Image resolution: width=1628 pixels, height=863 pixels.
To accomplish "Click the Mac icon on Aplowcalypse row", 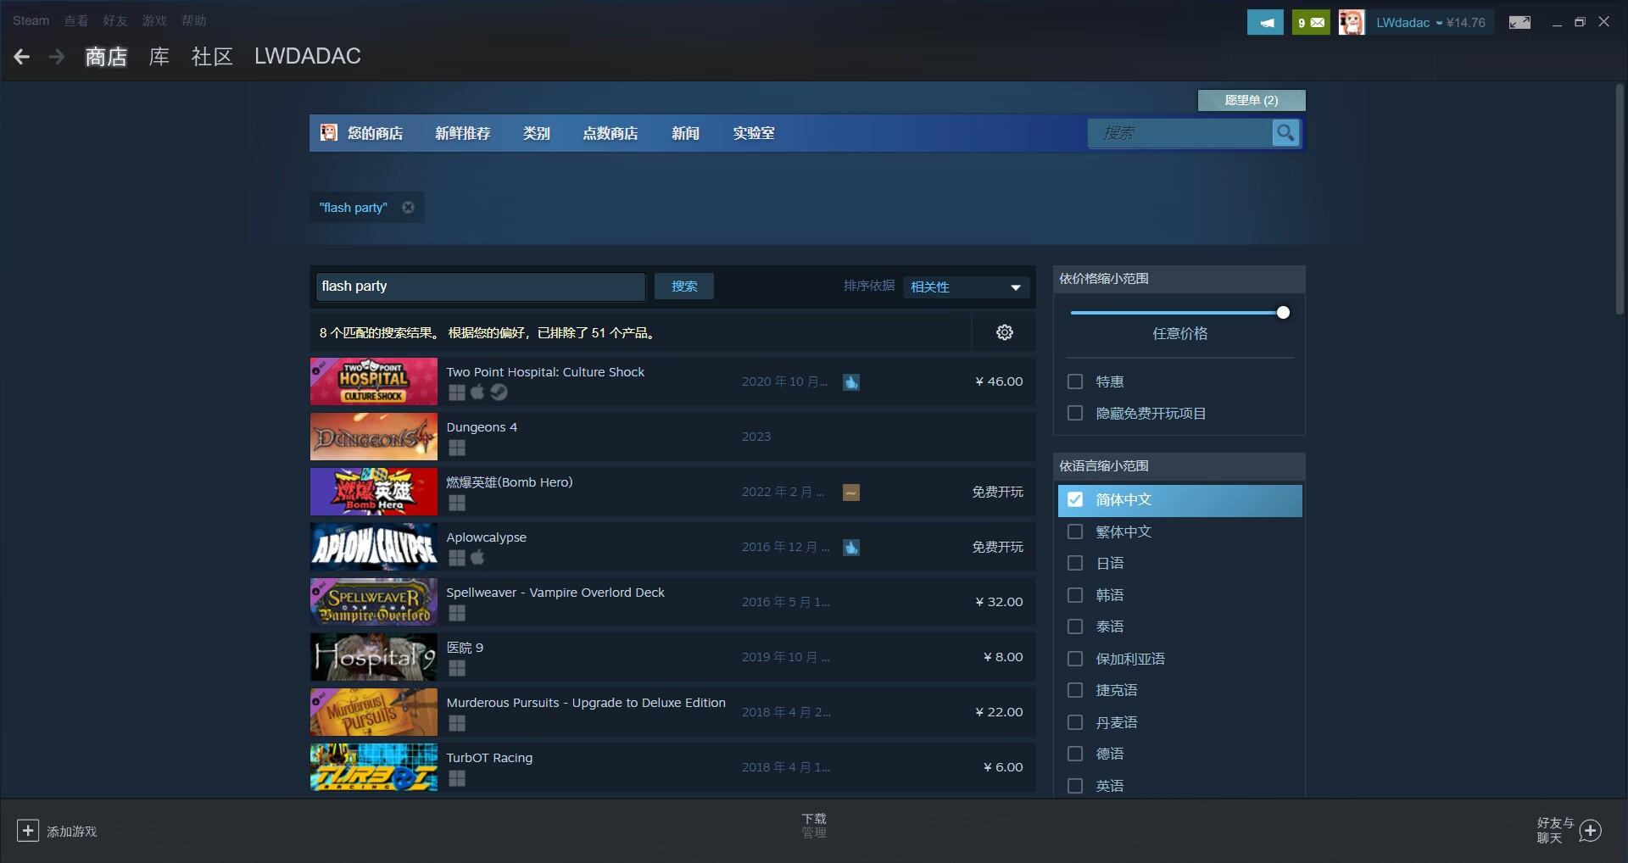I will pyautogui.click(x=477, y=557).
